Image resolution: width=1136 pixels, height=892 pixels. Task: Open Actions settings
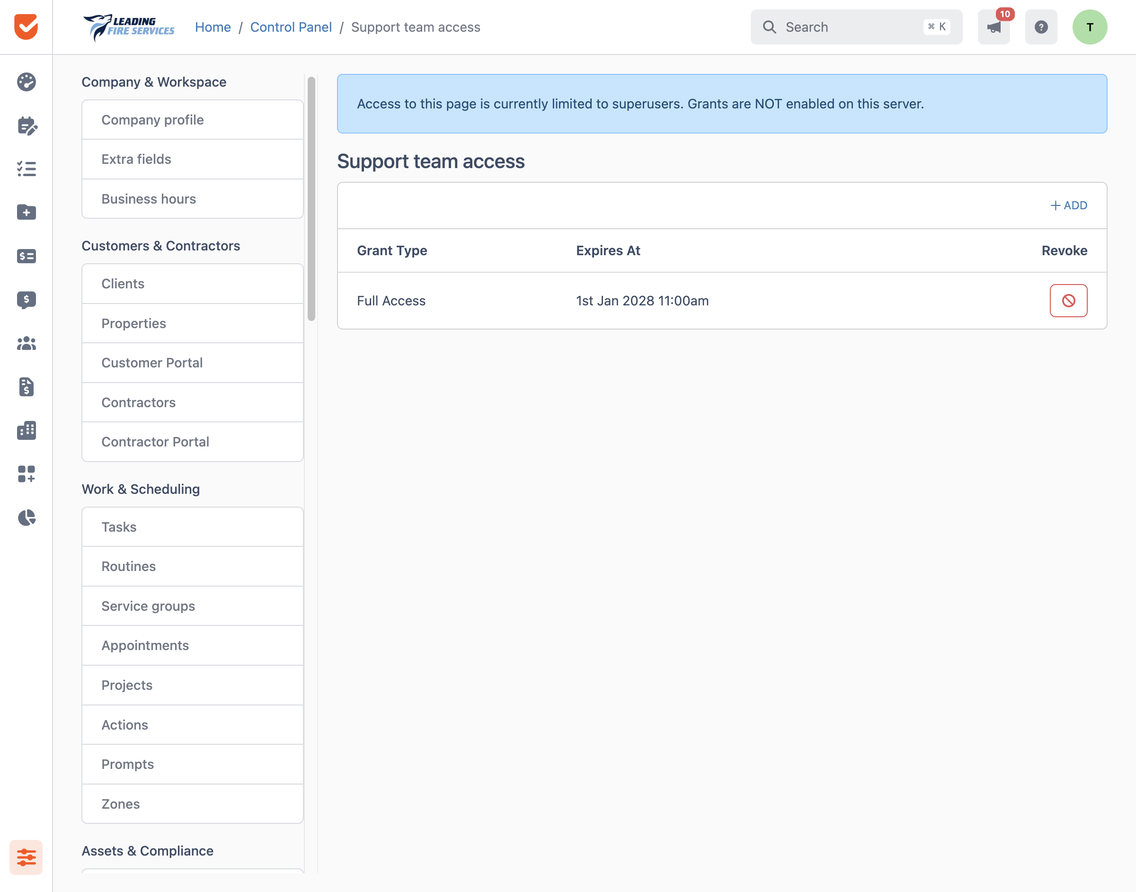click(x=192, y=724)
